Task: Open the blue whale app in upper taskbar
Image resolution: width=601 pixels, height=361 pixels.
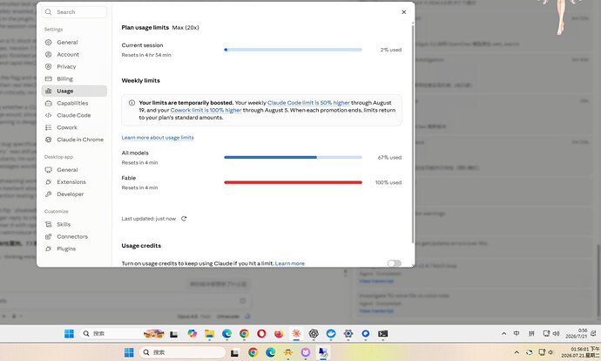Action: (x=331, y=333)
